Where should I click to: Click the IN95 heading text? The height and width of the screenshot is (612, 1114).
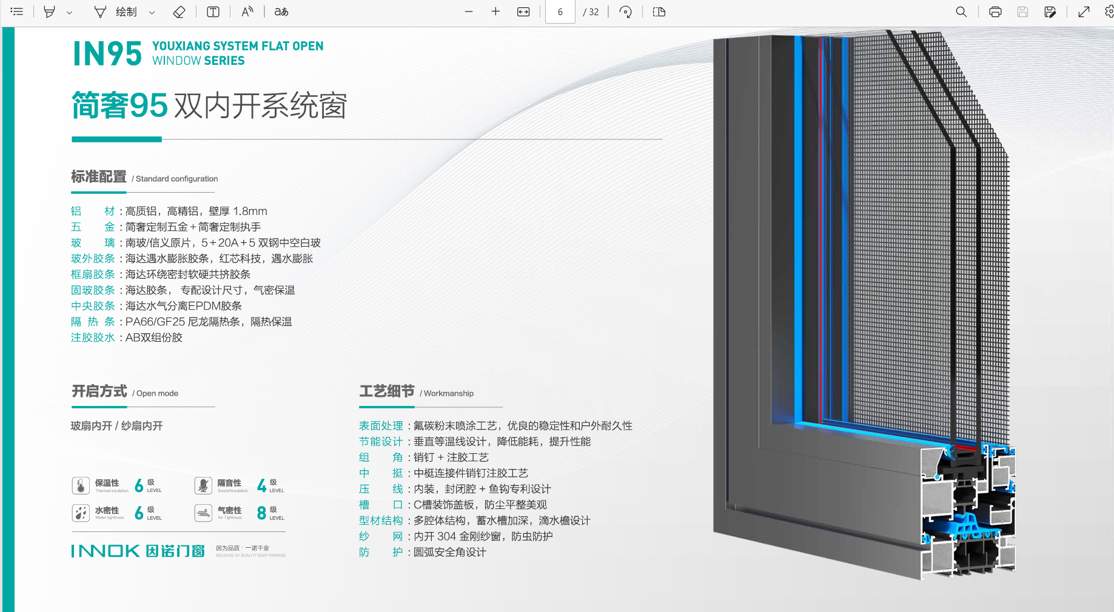(x=107, y=54)
